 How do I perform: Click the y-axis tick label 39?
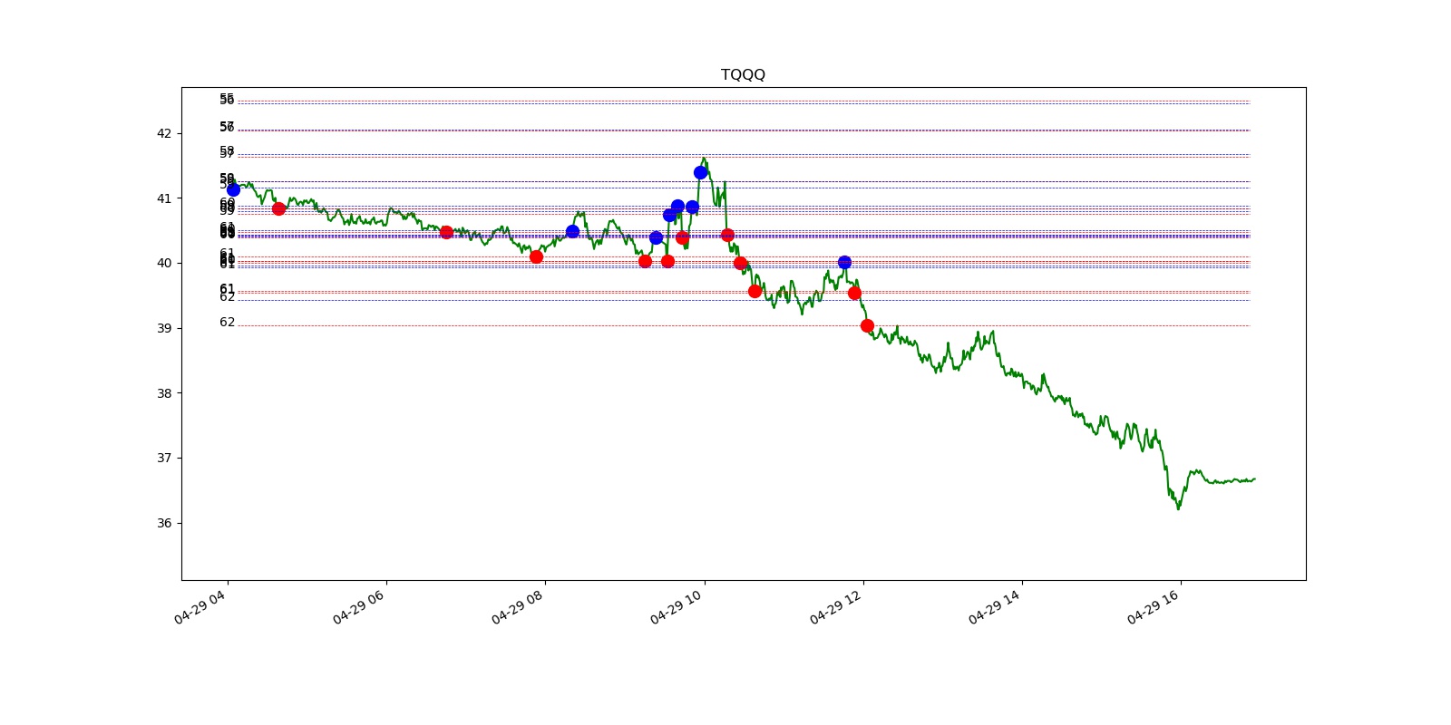click(x=164, y=328)
